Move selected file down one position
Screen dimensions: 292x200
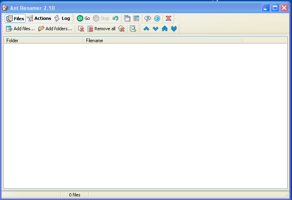pyautogui.click(x=155, y=29)
